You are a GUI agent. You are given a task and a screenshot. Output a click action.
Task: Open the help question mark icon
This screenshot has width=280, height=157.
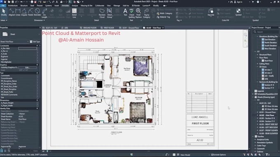(258, 2)
